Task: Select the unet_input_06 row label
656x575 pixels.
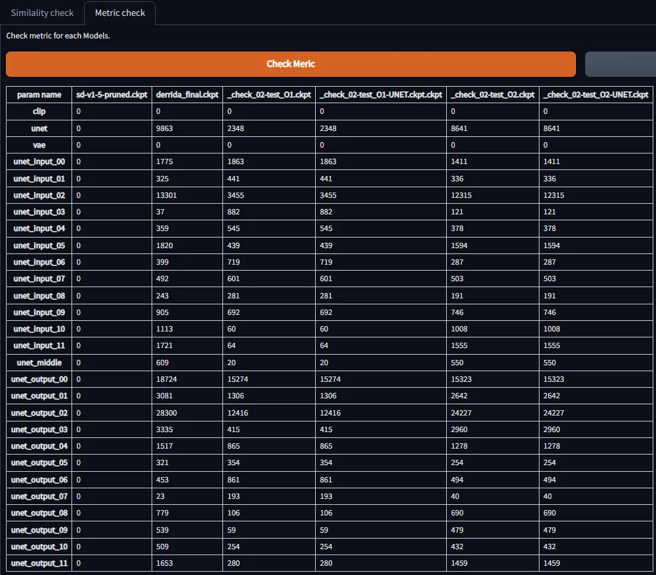Action: point(39,262)
